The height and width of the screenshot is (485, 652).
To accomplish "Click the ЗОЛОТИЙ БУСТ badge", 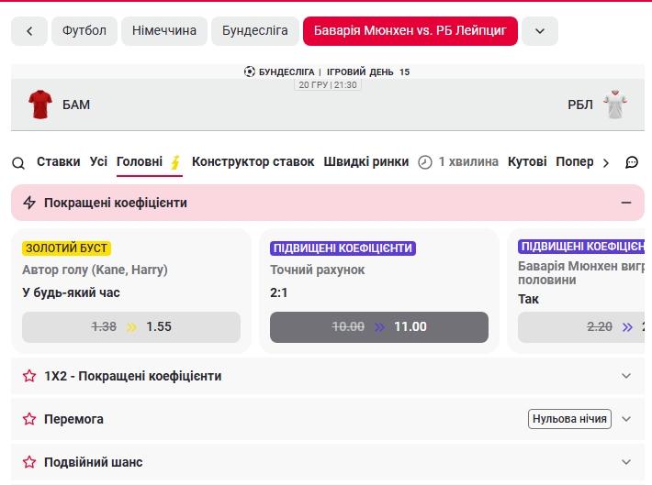I will click(66, 248).
